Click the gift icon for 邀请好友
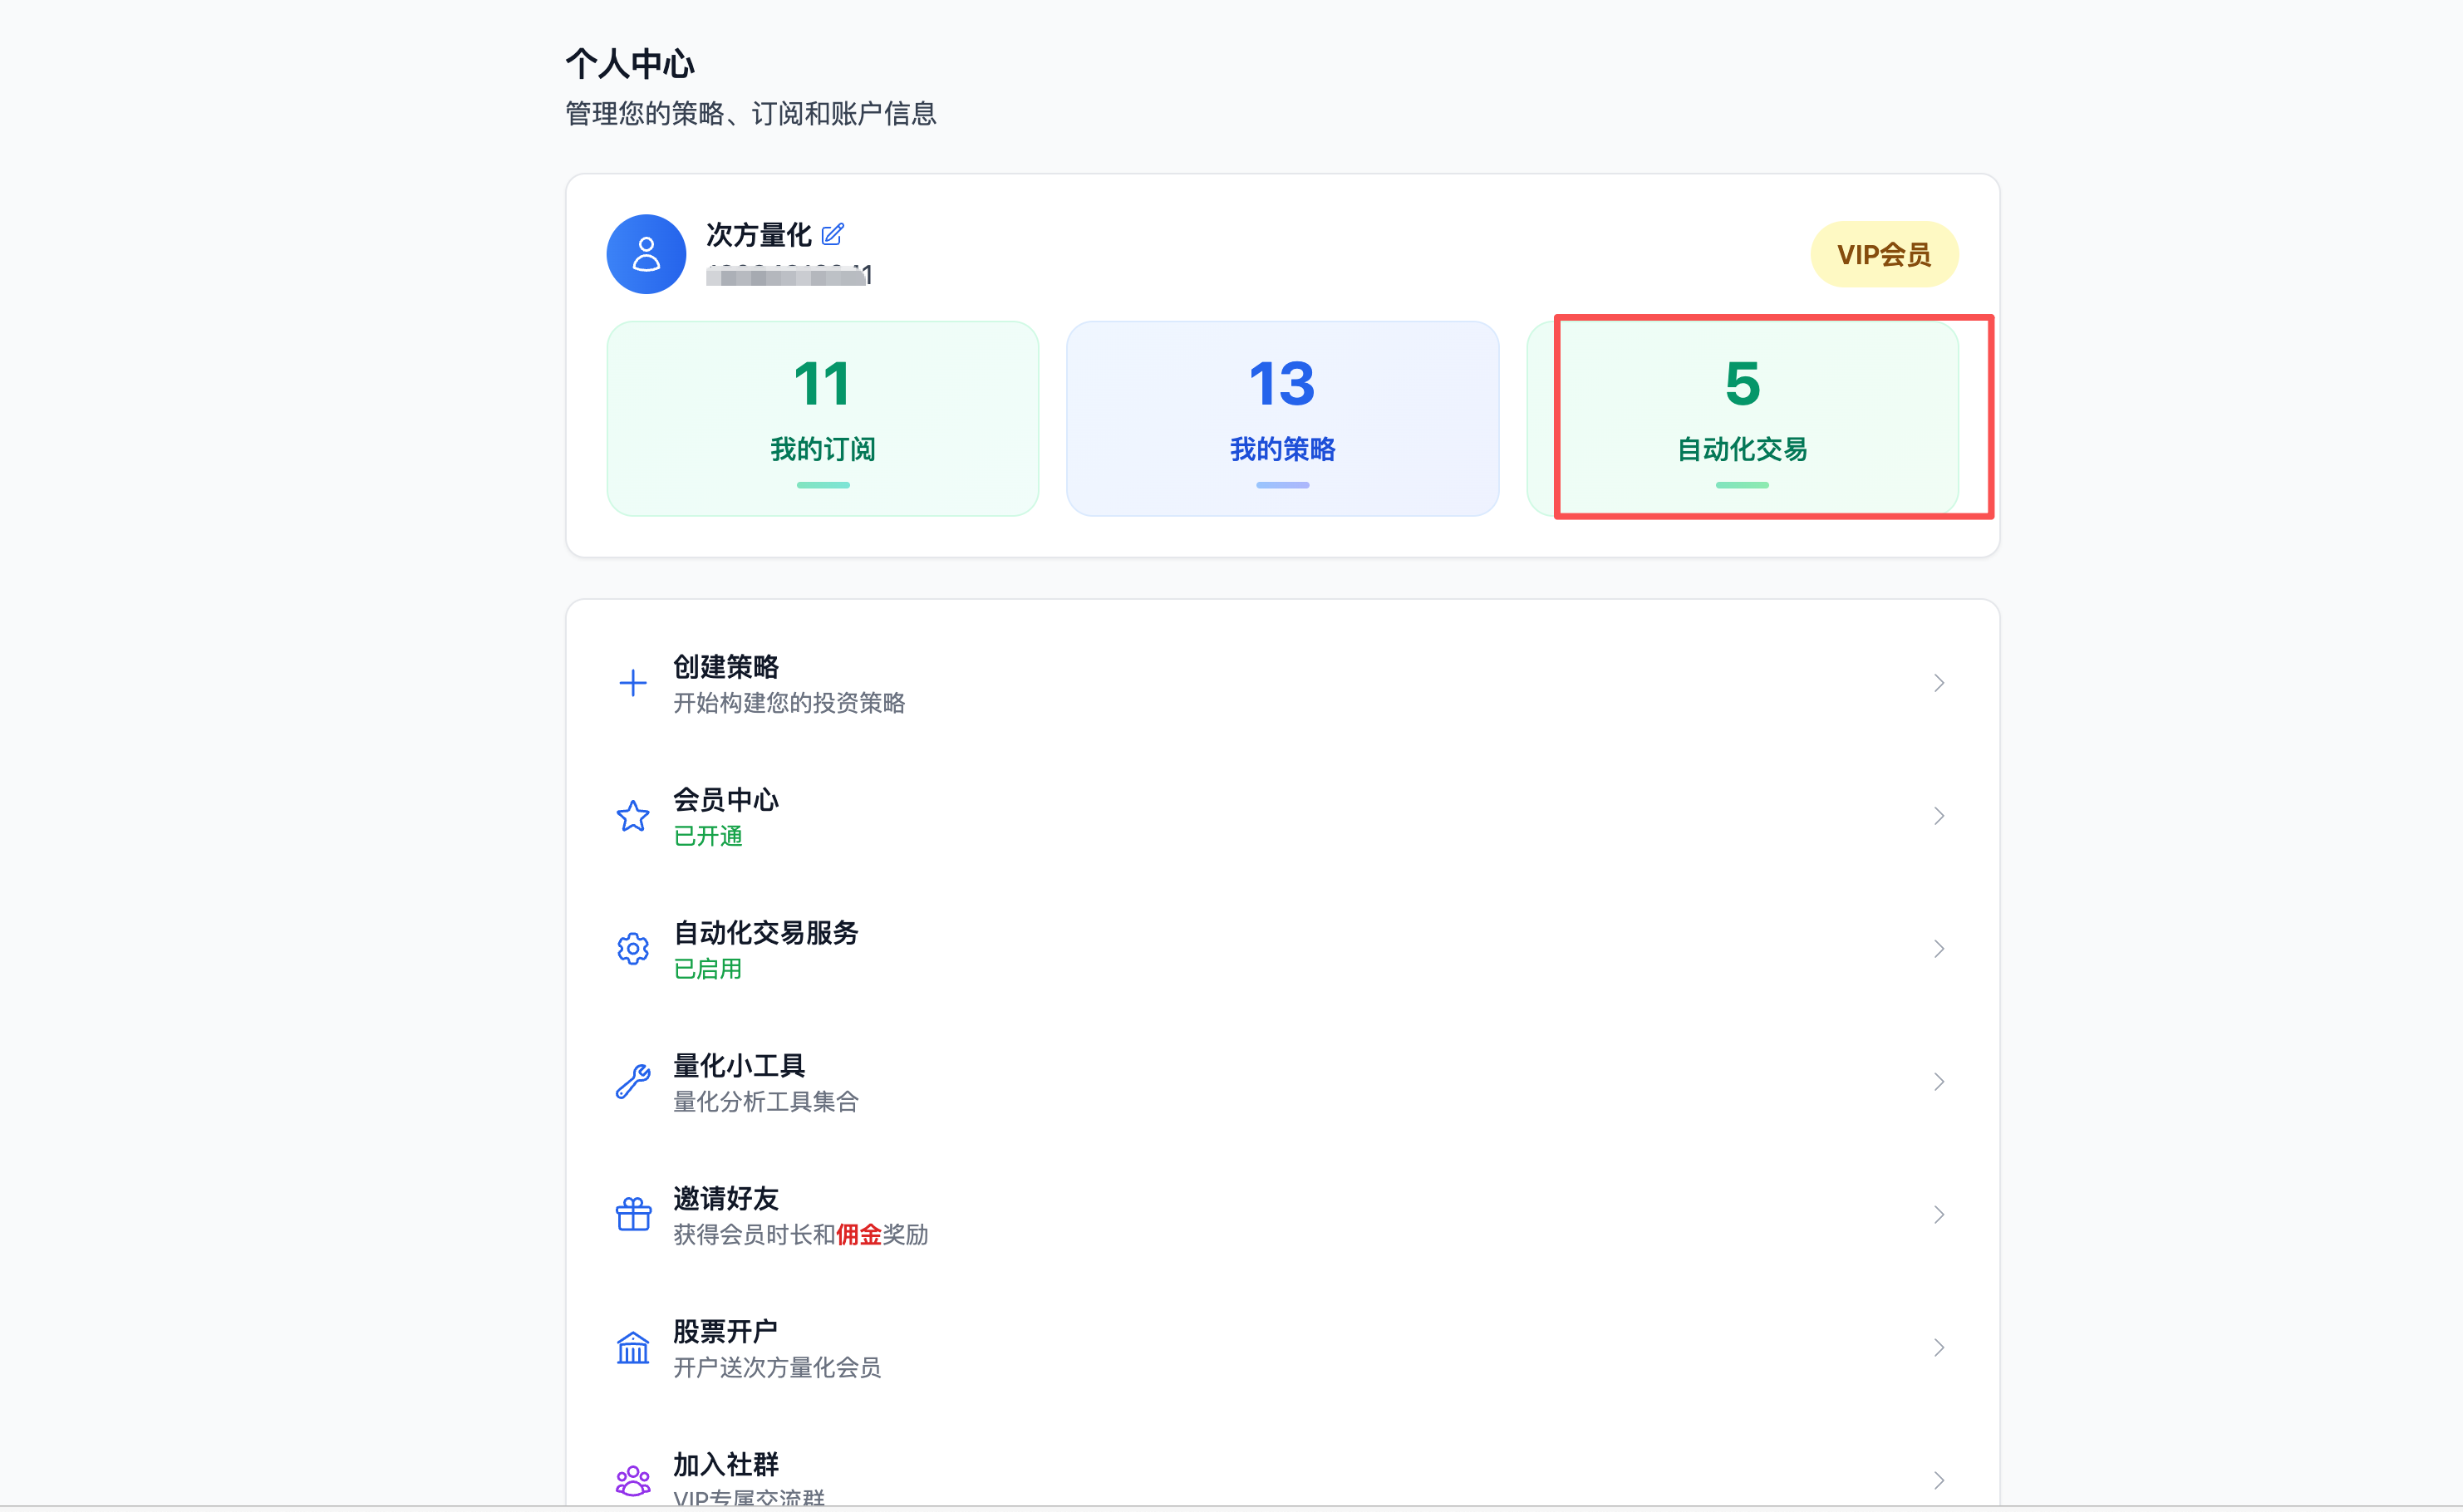 [x=633, y=1214]
